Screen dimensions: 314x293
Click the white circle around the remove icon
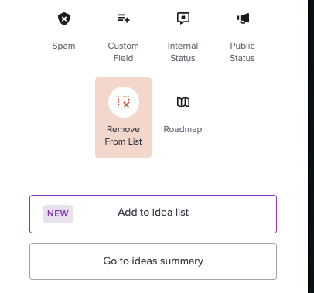124,102
